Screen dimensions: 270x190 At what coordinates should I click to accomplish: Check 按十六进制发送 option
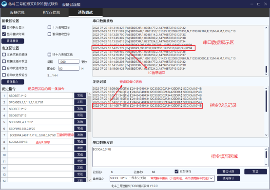[x=49, y=55]
